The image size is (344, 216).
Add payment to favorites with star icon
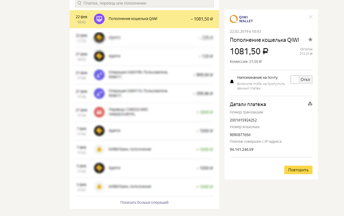coord(310,39)
